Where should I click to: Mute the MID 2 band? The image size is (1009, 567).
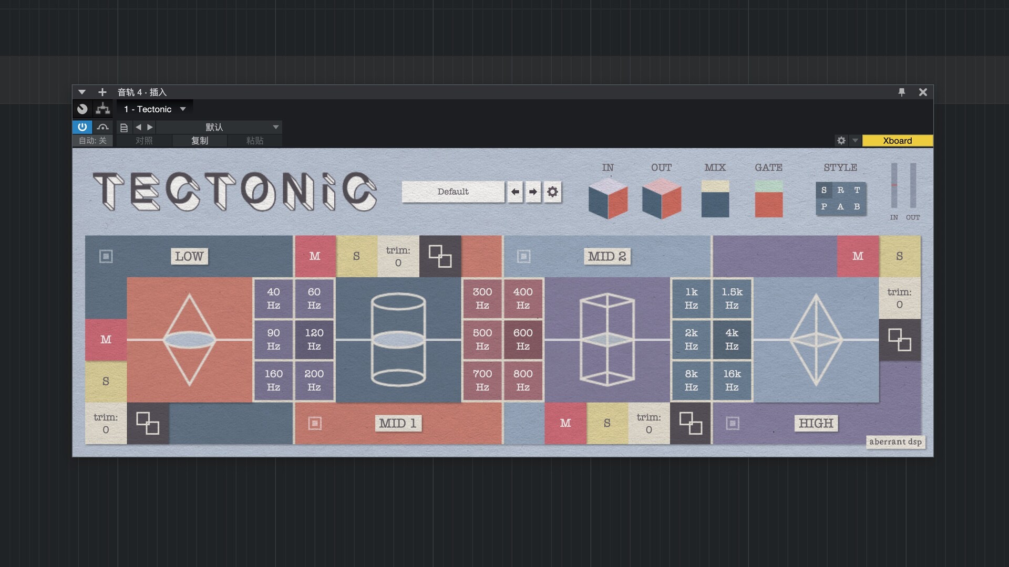565,423
